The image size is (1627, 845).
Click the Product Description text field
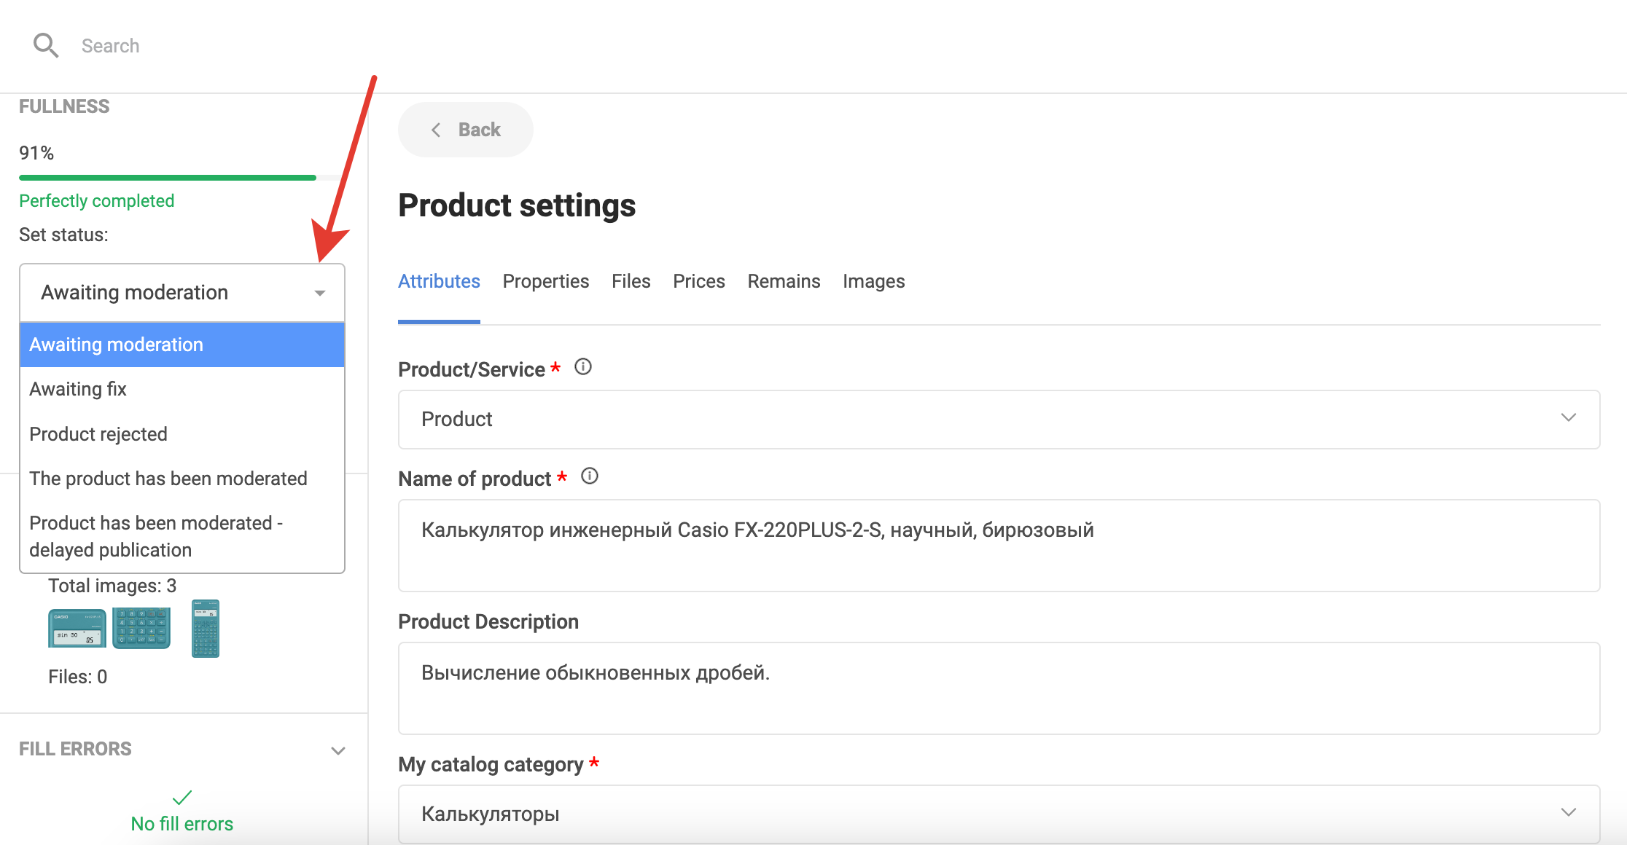[999, 688]
